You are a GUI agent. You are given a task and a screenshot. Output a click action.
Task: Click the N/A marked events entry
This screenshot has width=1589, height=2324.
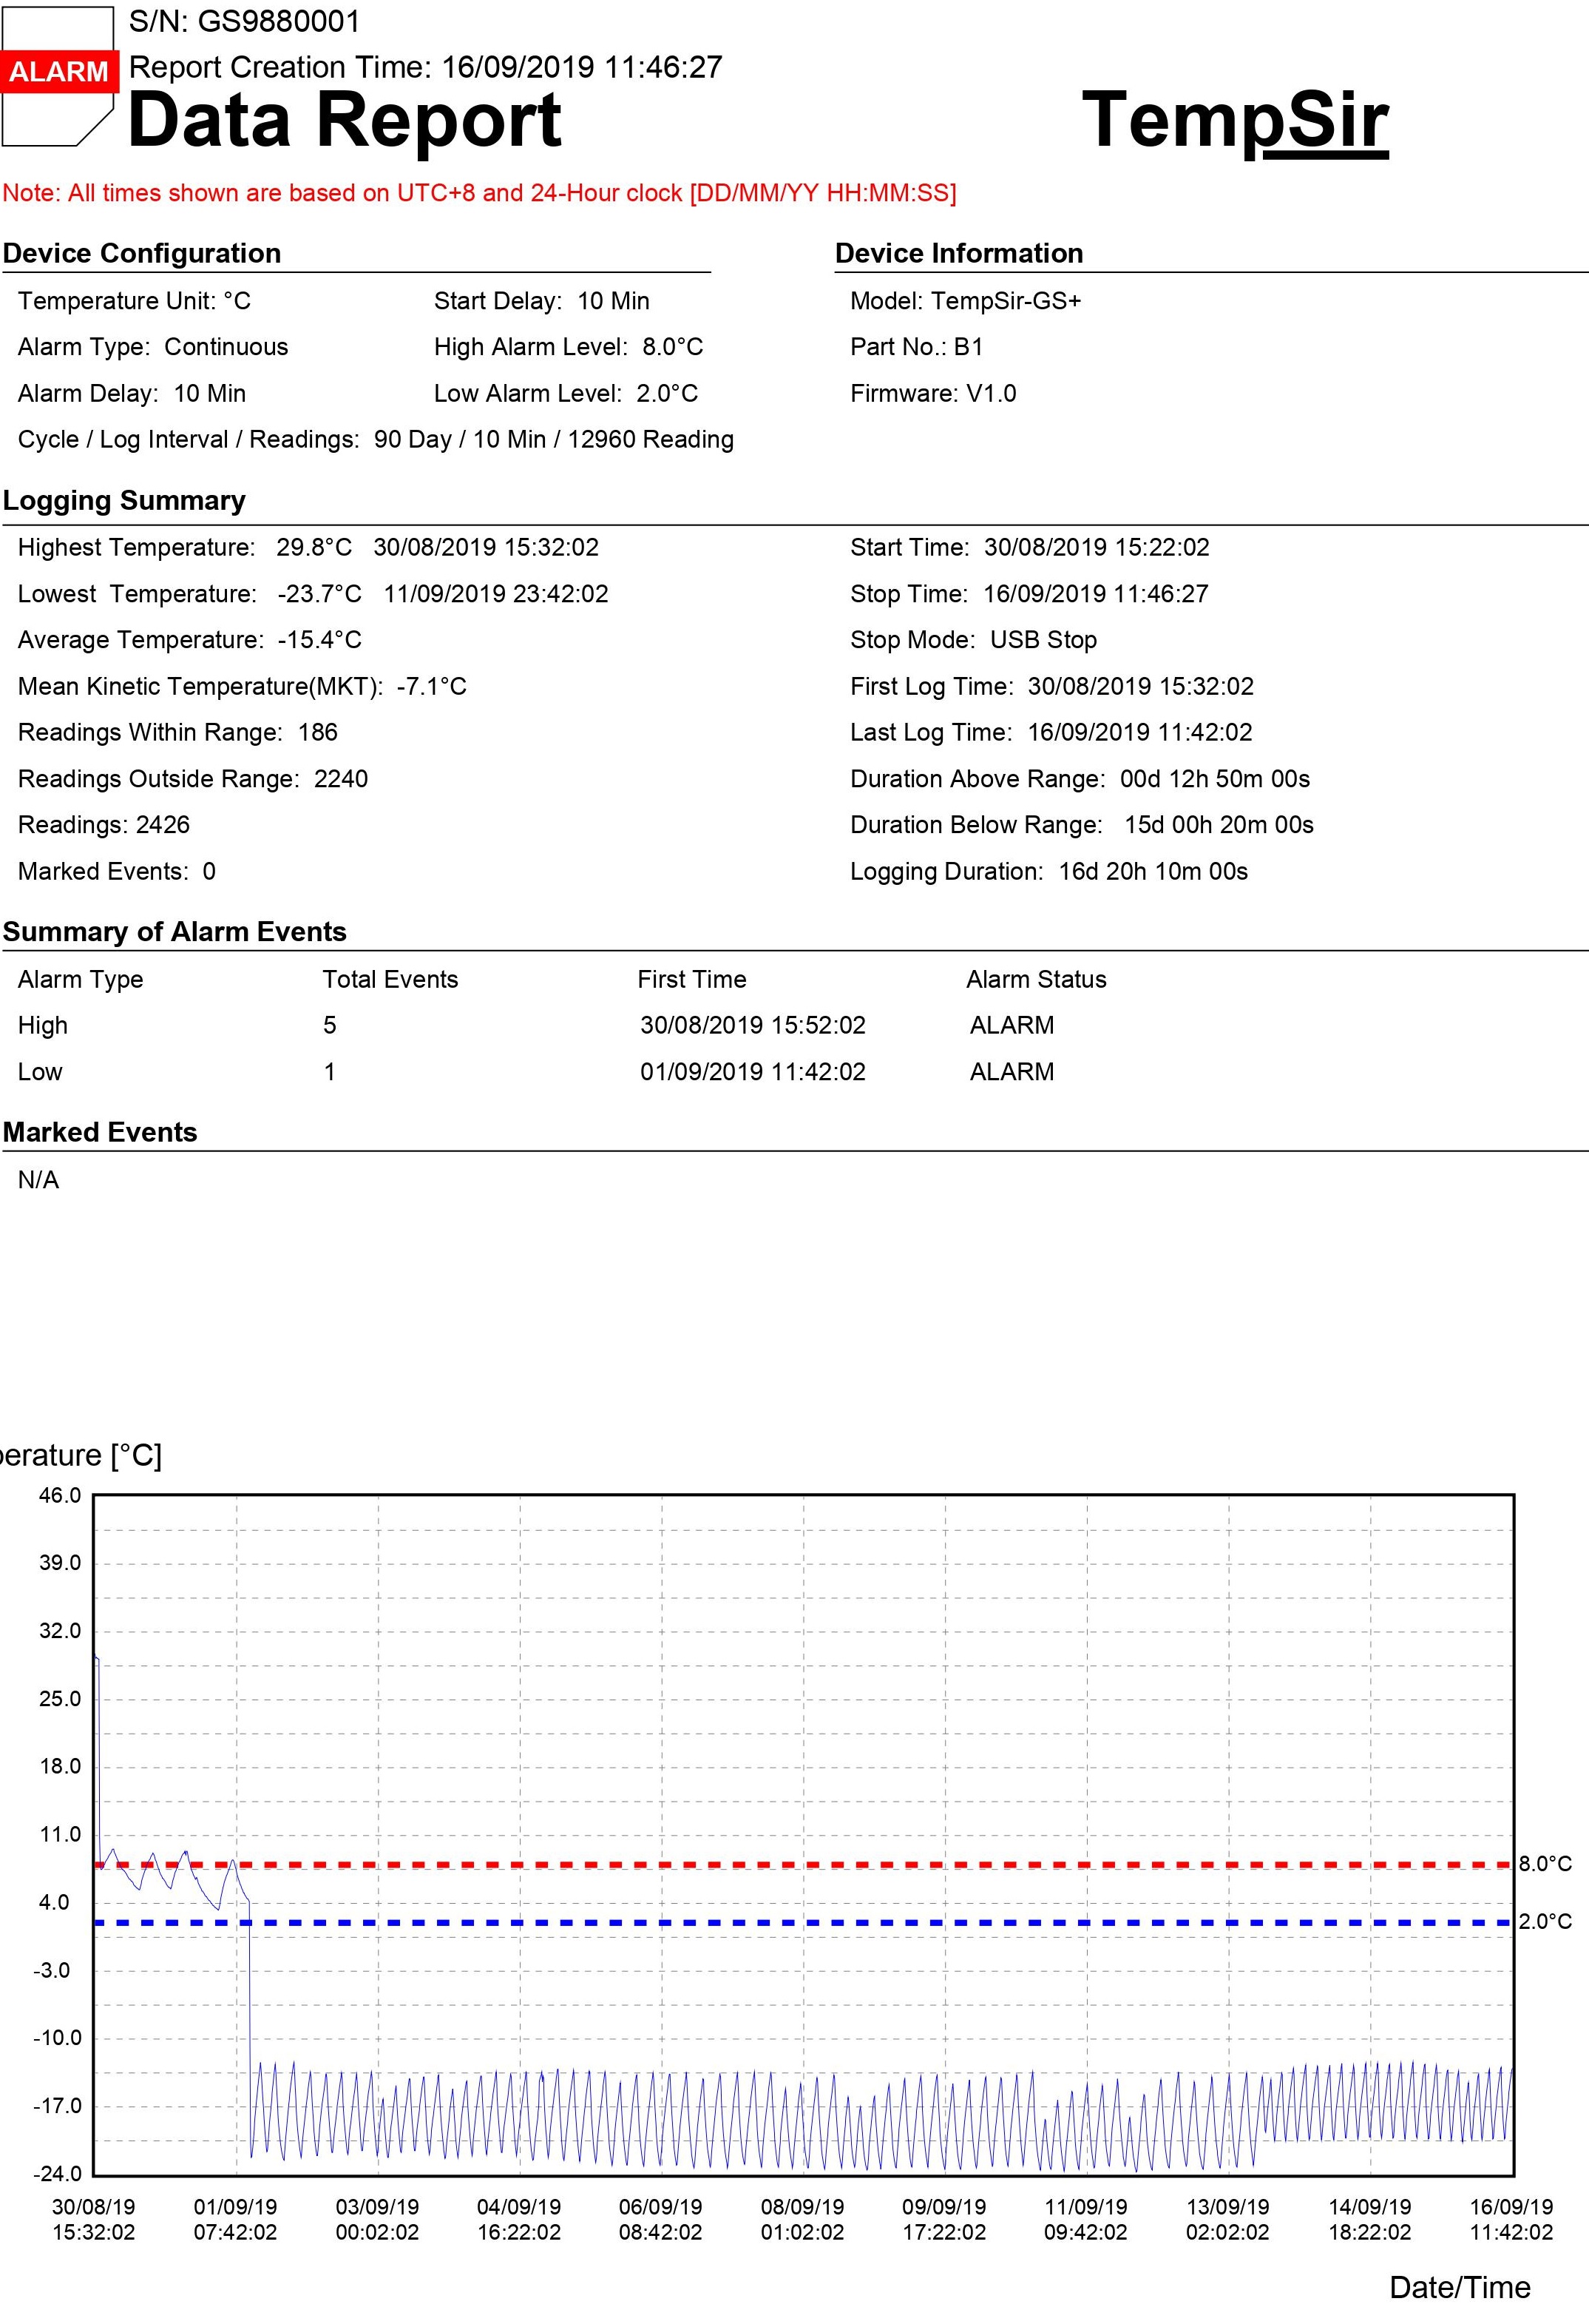(x=38, y=1180)
